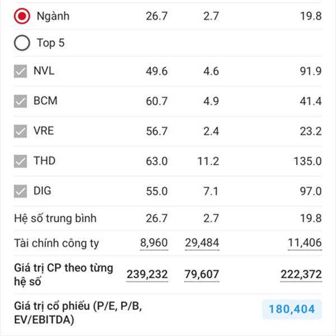
Task: Click the highlighted 180,404 stock value
Action: coord(292,309)
